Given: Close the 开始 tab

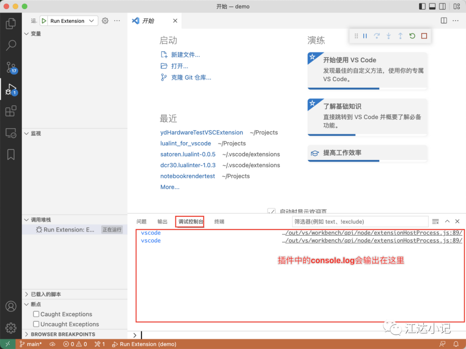Looking at the screenshot, I should pos(175,21).
